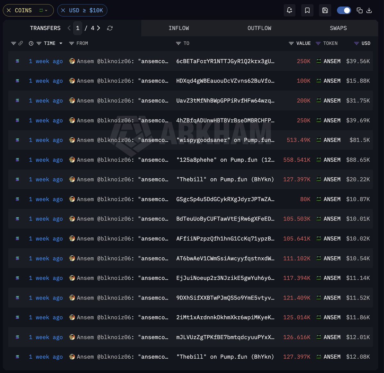
Task: Open address 4hZBfqADUnwHBT8VrBseDMBRCHFP
Action: (225, 120)
